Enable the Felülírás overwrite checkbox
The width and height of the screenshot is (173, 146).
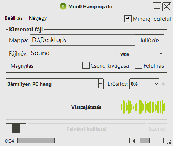[x=138, y=65]
